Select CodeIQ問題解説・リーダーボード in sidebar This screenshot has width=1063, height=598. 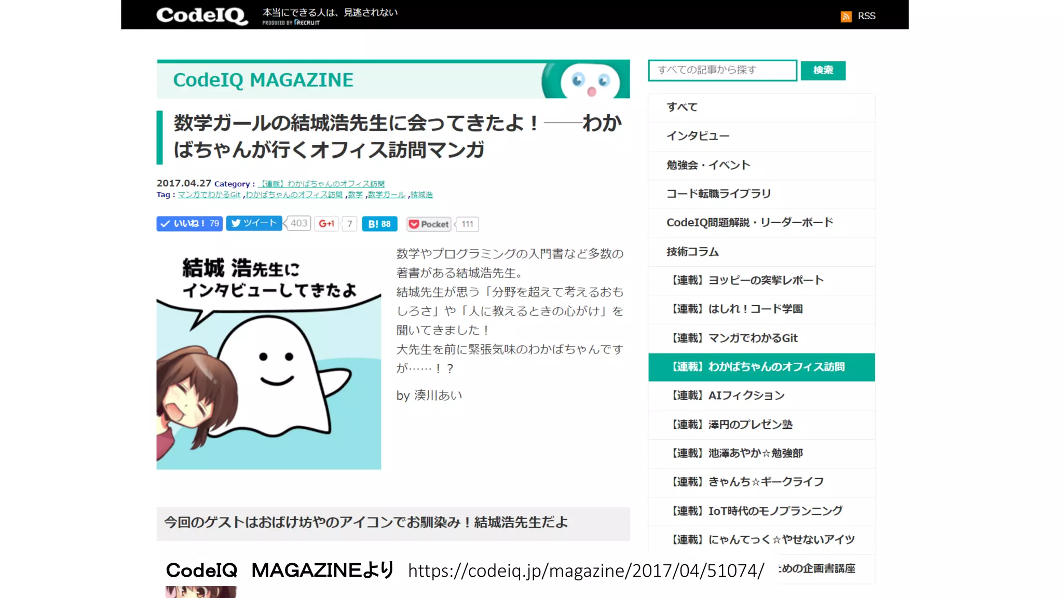click(x=761, y=223)
